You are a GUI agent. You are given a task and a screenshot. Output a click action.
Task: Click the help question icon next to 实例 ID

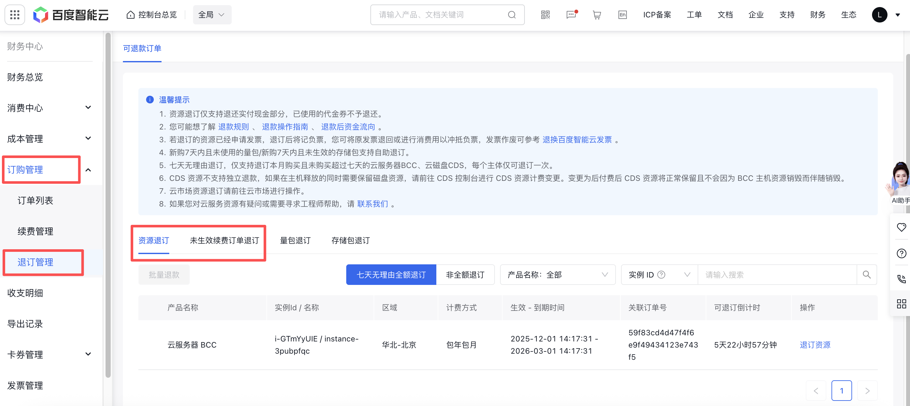[661, 275]
